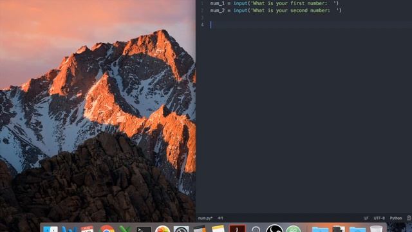Open OBS Studio in the dock

click(274, 228)
